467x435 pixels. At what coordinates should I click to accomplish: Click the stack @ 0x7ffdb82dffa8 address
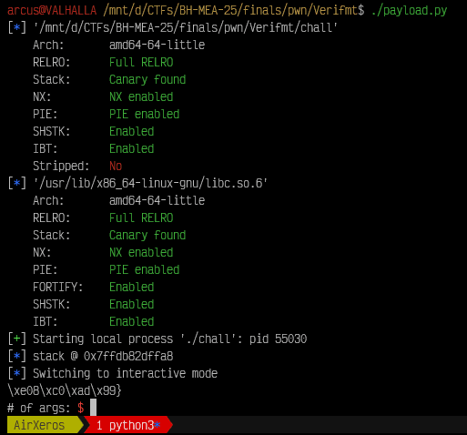pyautogui.click(x=128, y=357)
